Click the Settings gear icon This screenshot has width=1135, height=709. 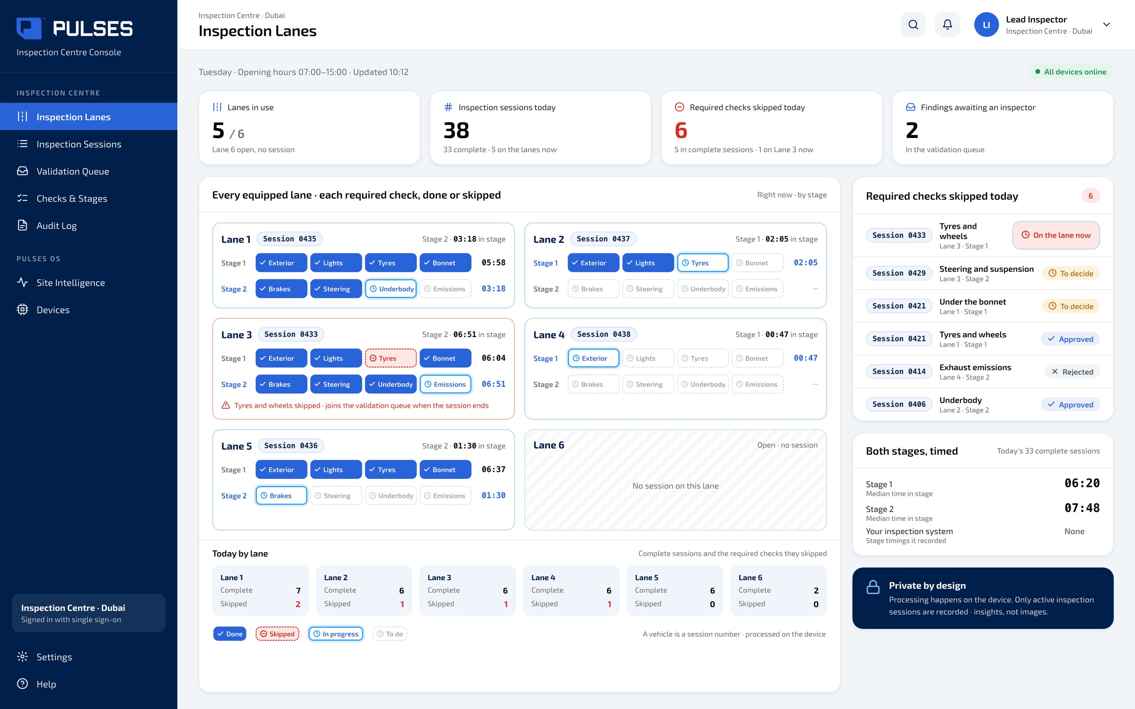(x=22, y=657)
